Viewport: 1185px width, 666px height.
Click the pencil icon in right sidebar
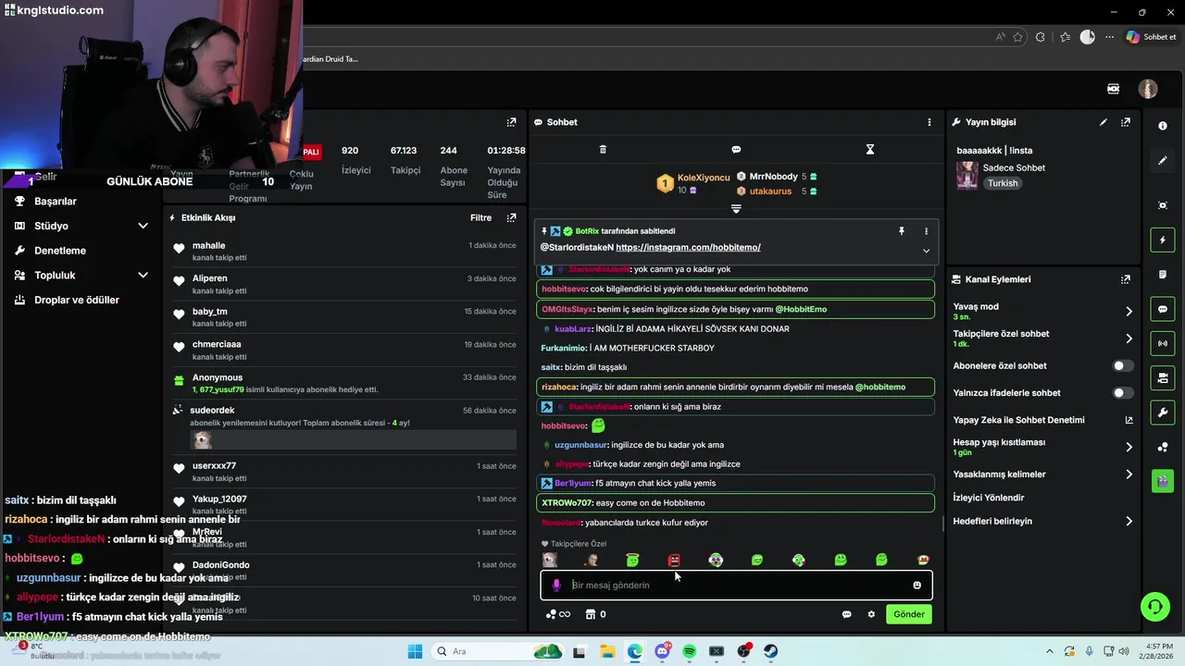1163,160
